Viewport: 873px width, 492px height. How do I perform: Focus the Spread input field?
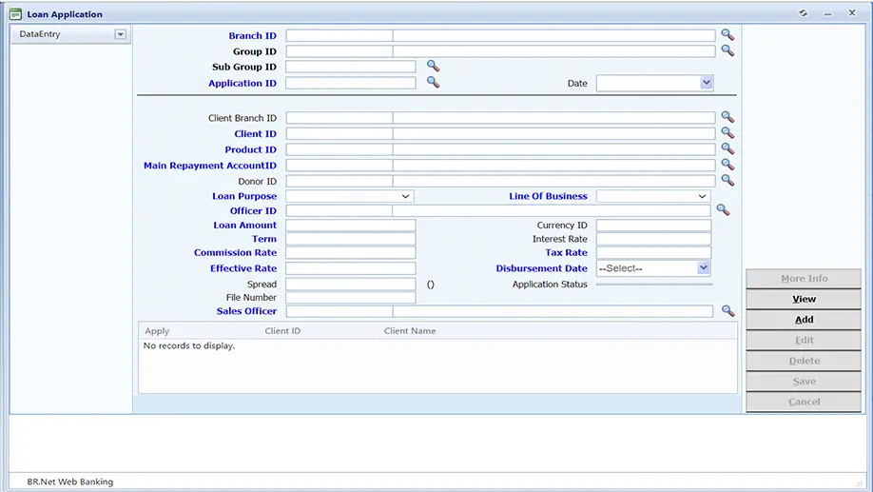[x=351, y=285]
